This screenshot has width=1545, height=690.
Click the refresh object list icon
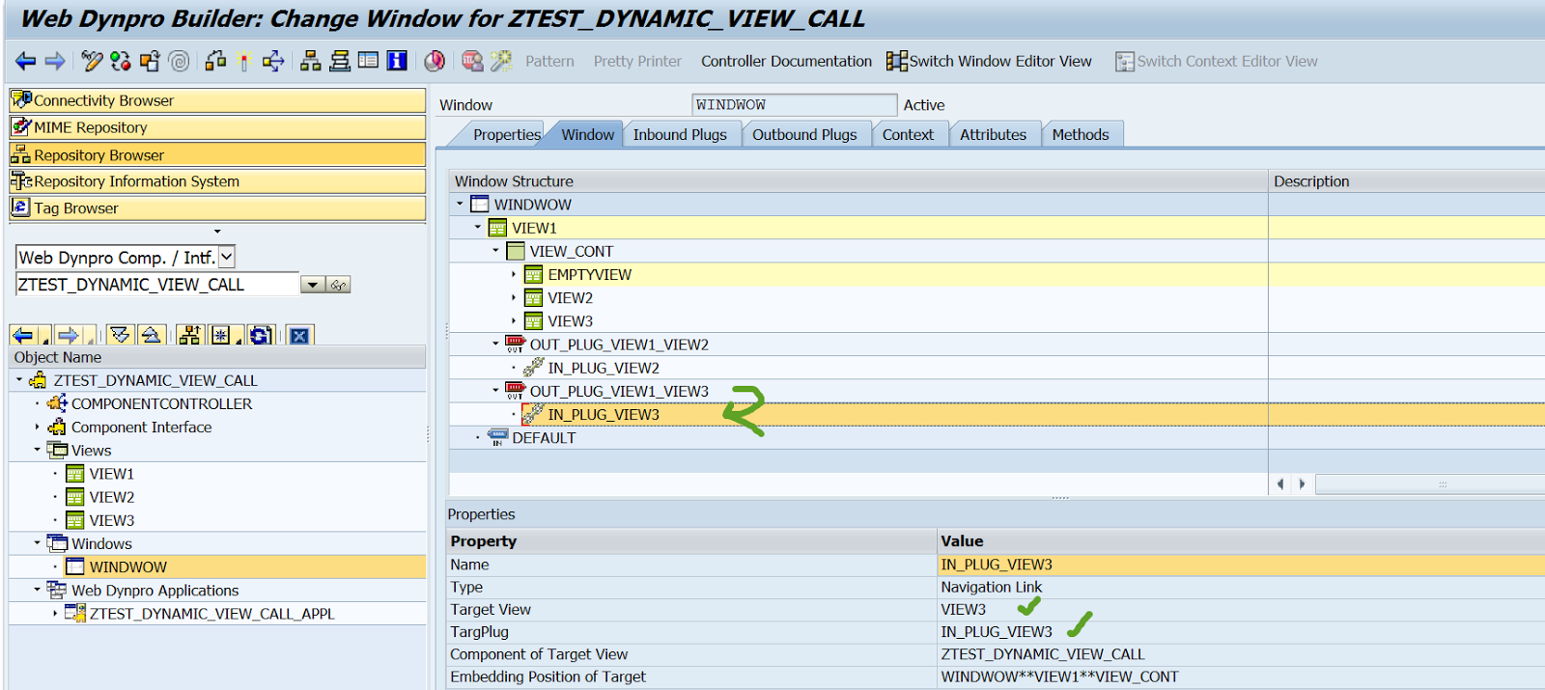pos(260,336)
